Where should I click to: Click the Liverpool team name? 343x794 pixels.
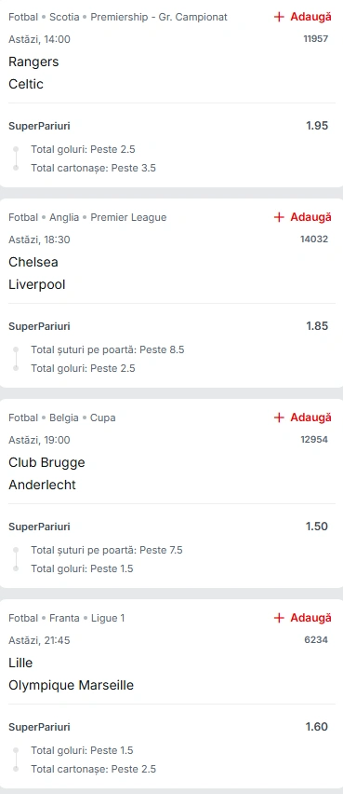click(37, 284)
